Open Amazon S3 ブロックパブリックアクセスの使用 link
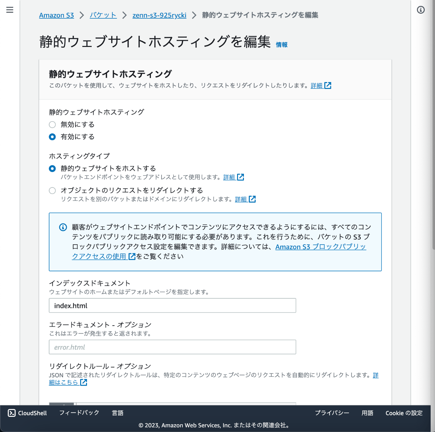The image size is (435, 432). point(321,247)
